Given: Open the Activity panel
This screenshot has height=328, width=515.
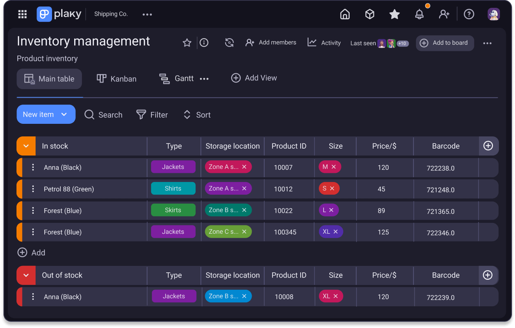Looking at the screenshot, I should pos(324,43).
